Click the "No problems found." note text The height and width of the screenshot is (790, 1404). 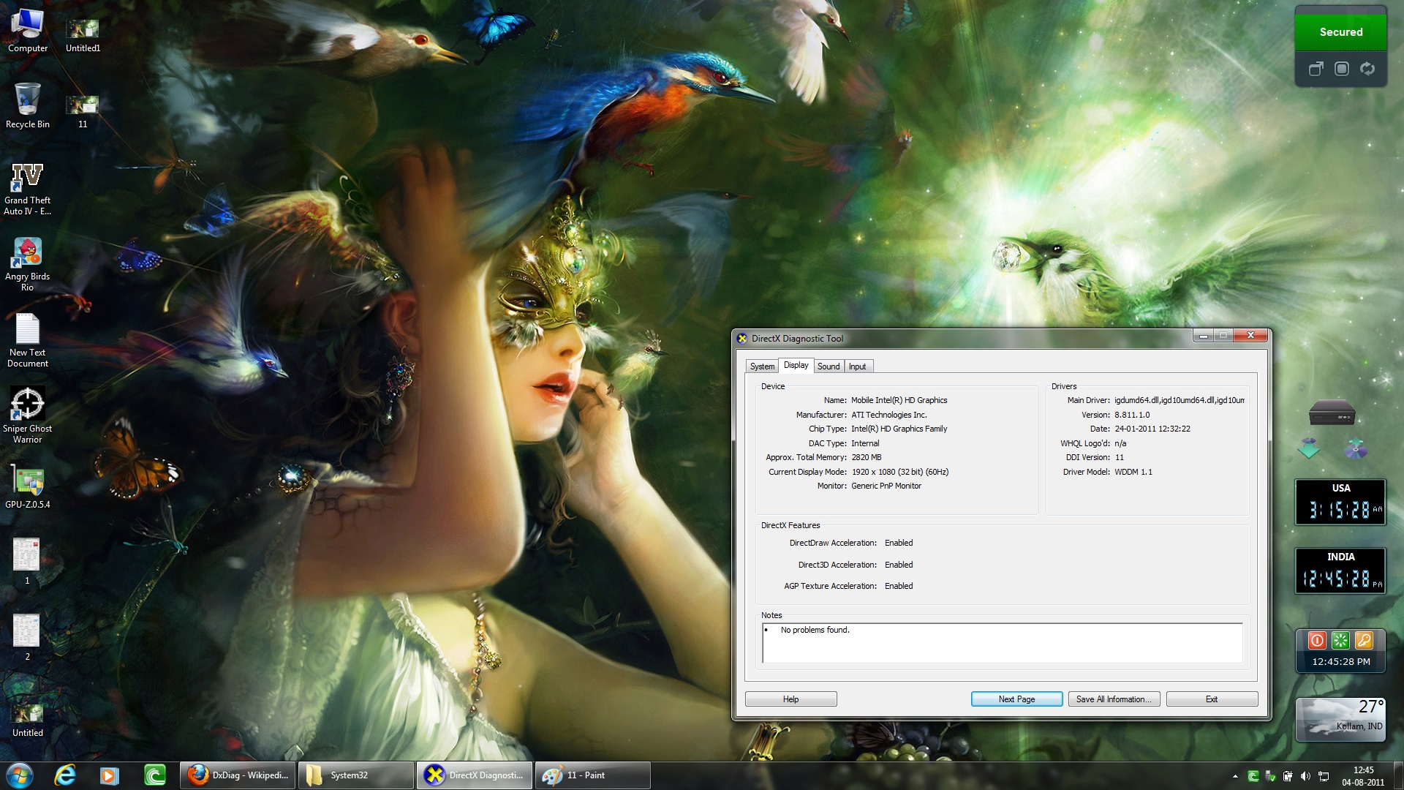point(815,630)
